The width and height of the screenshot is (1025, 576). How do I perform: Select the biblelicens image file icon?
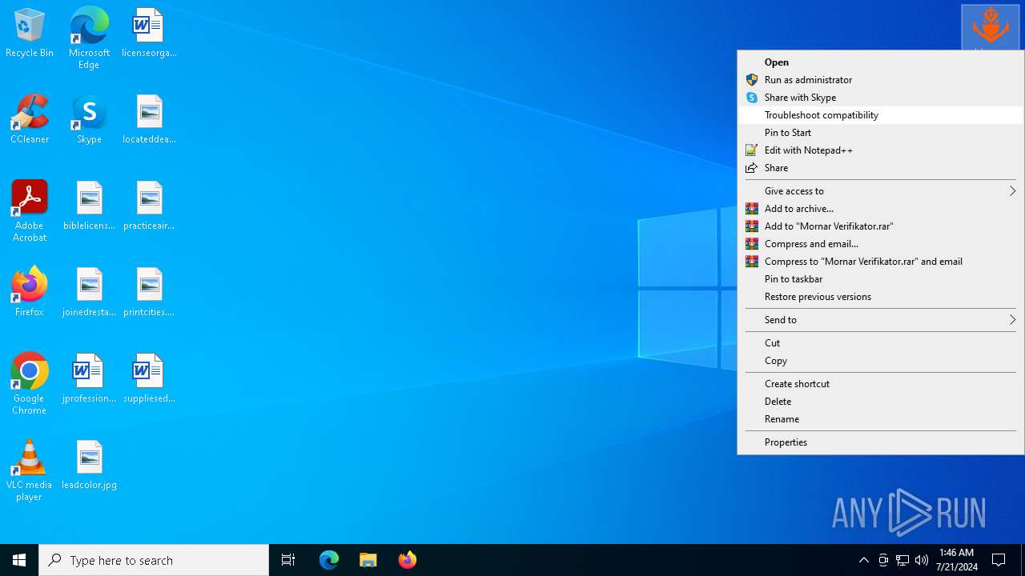89,206
